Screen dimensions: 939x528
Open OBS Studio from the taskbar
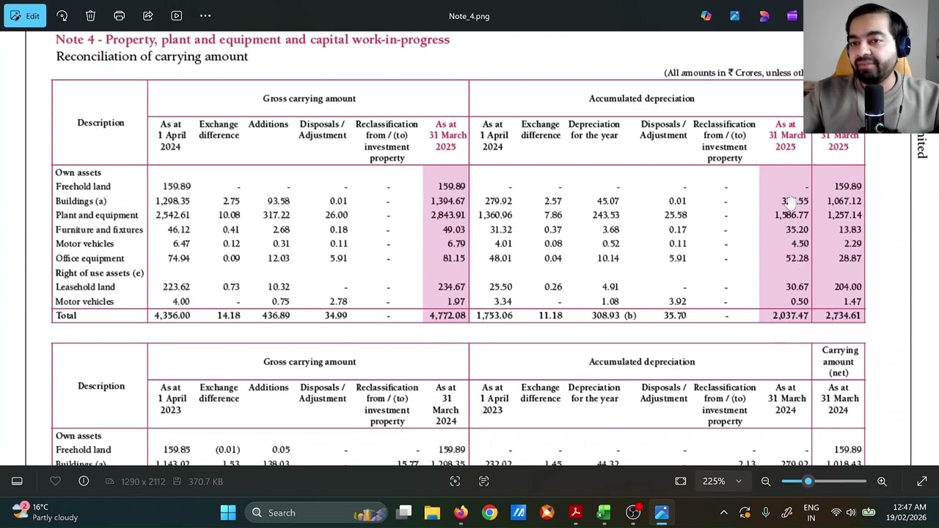tap(632, 513)
